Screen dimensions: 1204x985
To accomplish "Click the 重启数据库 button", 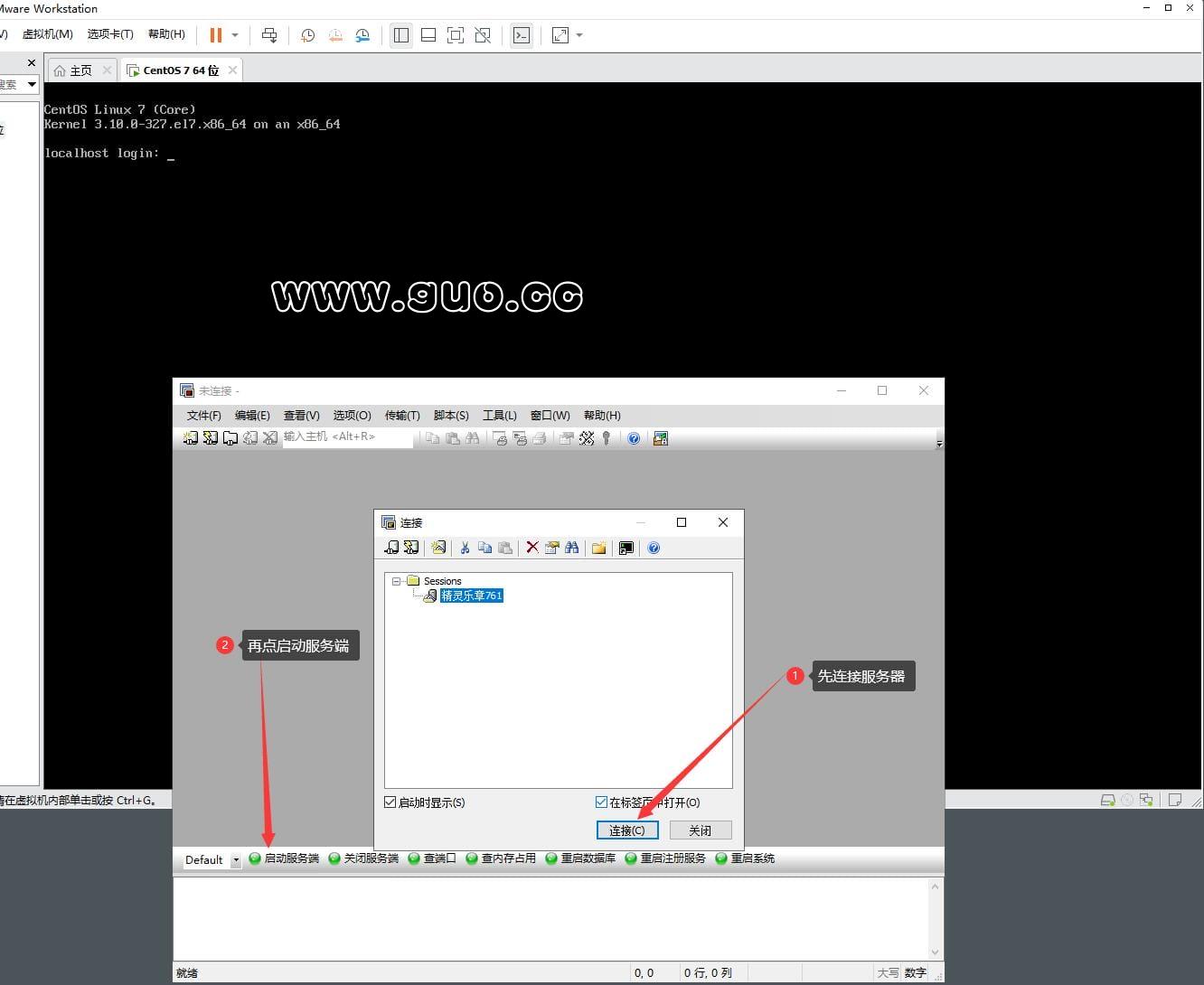I will pyautogui.click(x=580, y=858).
